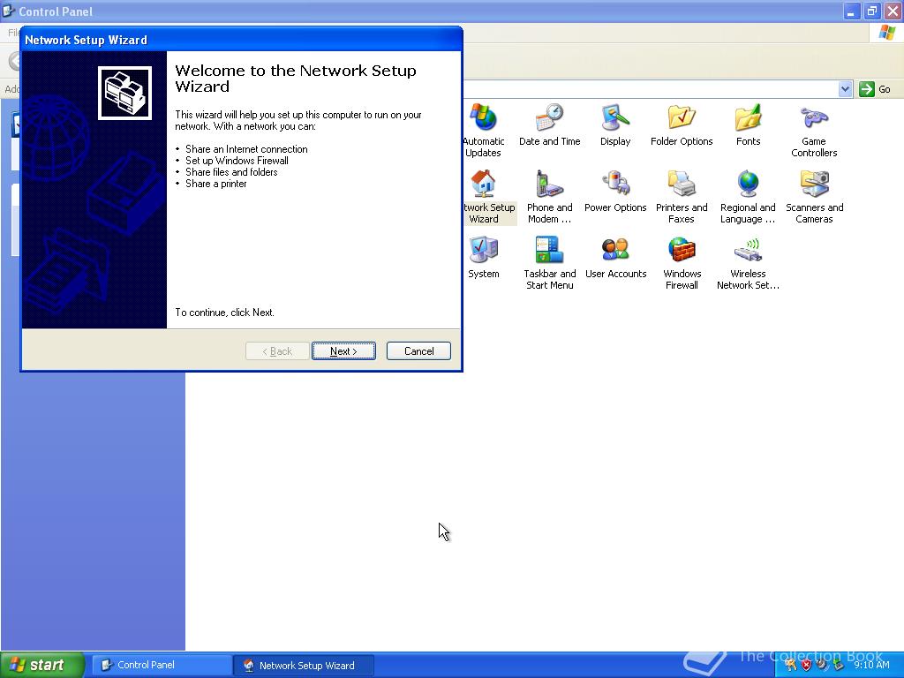Viewport: 904px width, 678px height.
Task: Restore down the Control Panel window
Action: [872, 11]
